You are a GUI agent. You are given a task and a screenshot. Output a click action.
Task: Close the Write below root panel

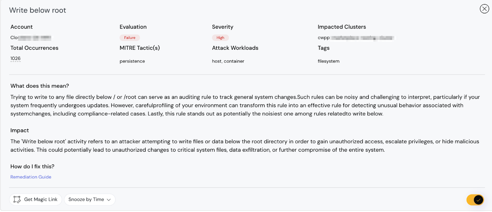click(484, 9)
